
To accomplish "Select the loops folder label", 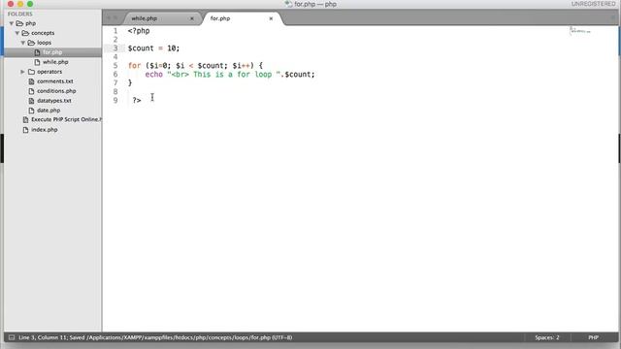I will pyautogui.click(x=44, y=43).
